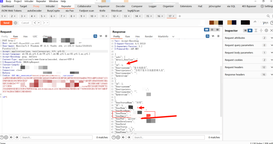Go to previous match in Request search
The height and width of the screenshot is (144, 273).
pos(11,137)
